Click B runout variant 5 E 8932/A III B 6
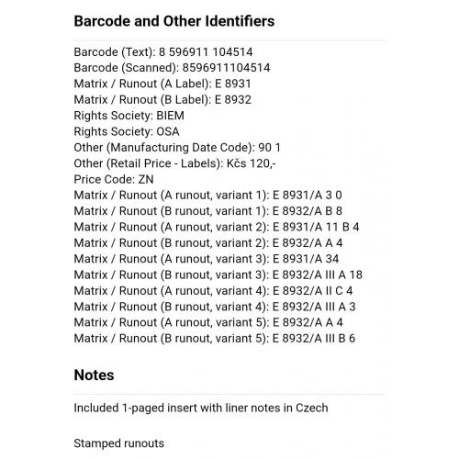Screen dimensions: 459x459 coord(215,339)
